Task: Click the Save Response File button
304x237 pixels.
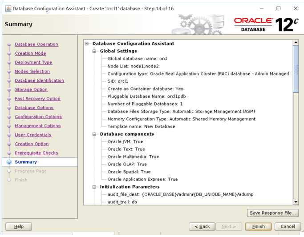Action: tap(273, 213)
